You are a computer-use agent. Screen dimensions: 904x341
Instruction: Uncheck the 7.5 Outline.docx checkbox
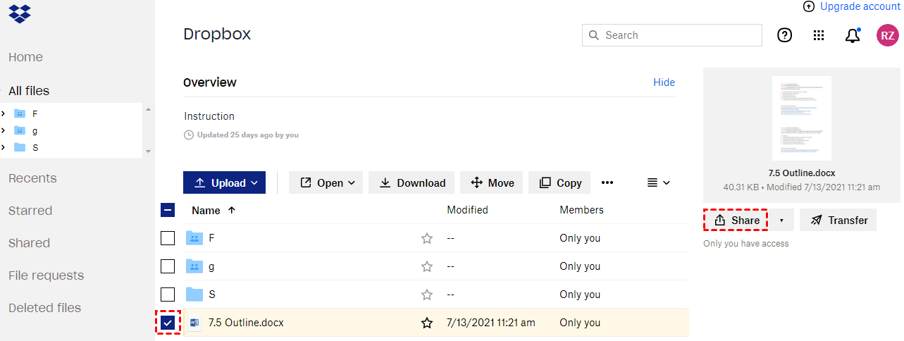[x=168, y=323]
